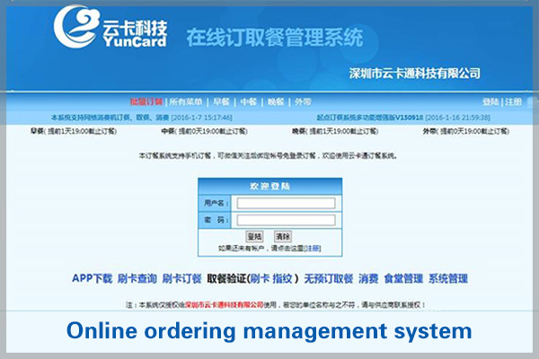Click the Online ordering management system caption
Viewport: 539px width, 359px height.
(x=269, y=331)
